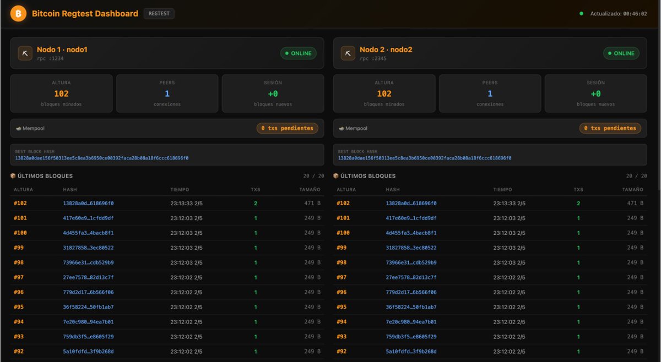Open hash 31827858…3ec80522 in Nodo 2 table
661x362 pixels.
[x=411, y=248]
